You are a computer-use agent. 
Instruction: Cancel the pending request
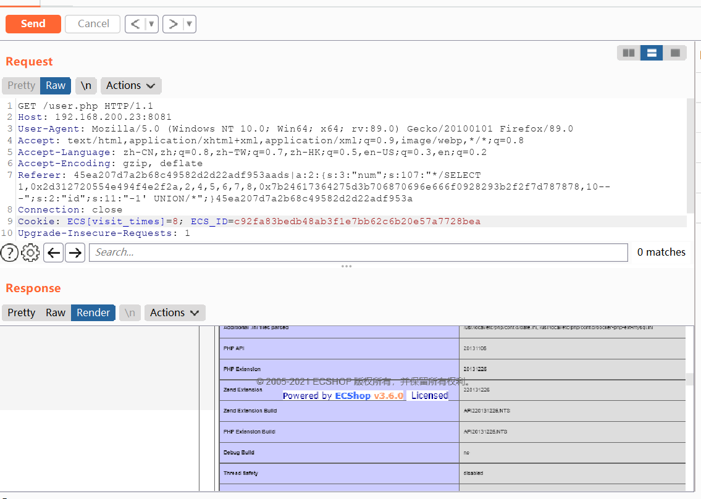tap(93, 23)
